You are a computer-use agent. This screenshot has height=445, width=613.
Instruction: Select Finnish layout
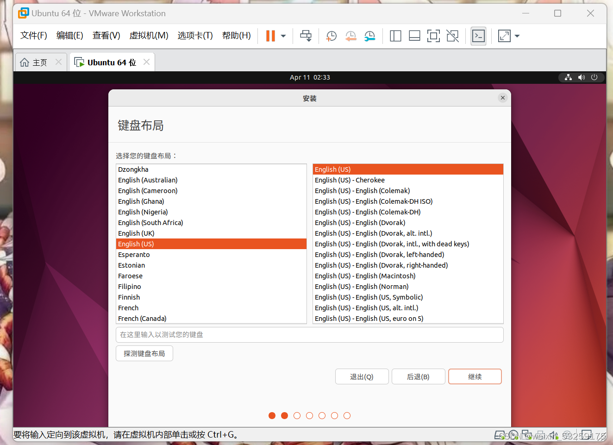point(211,297)
